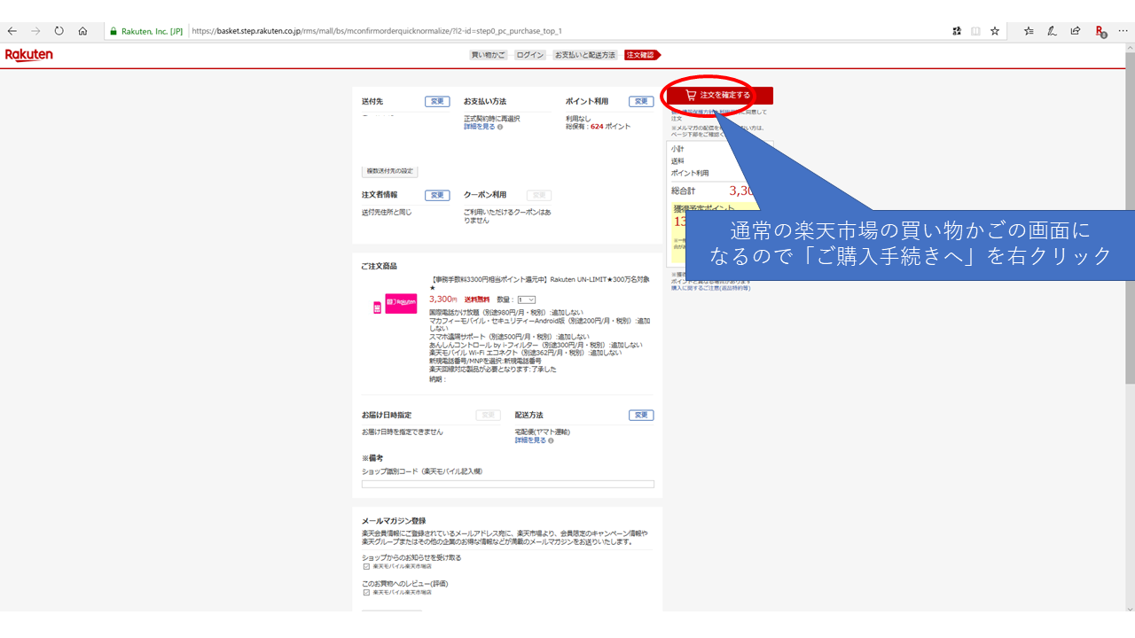Add page to favorites with star icon

pyautogui.click(x=995, y=31)
